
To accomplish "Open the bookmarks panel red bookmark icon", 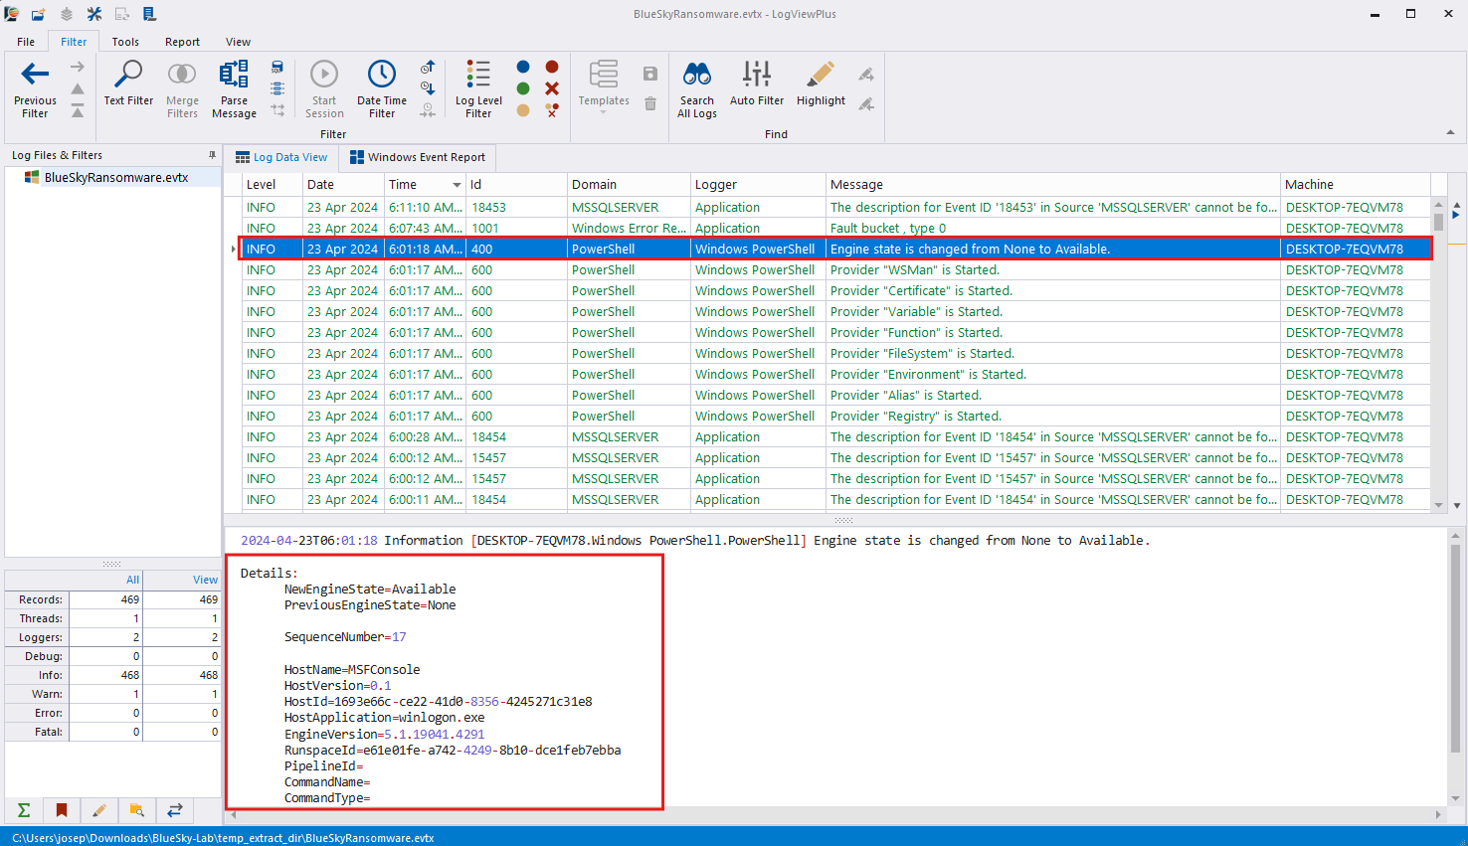I will click(x=62, y=810).
